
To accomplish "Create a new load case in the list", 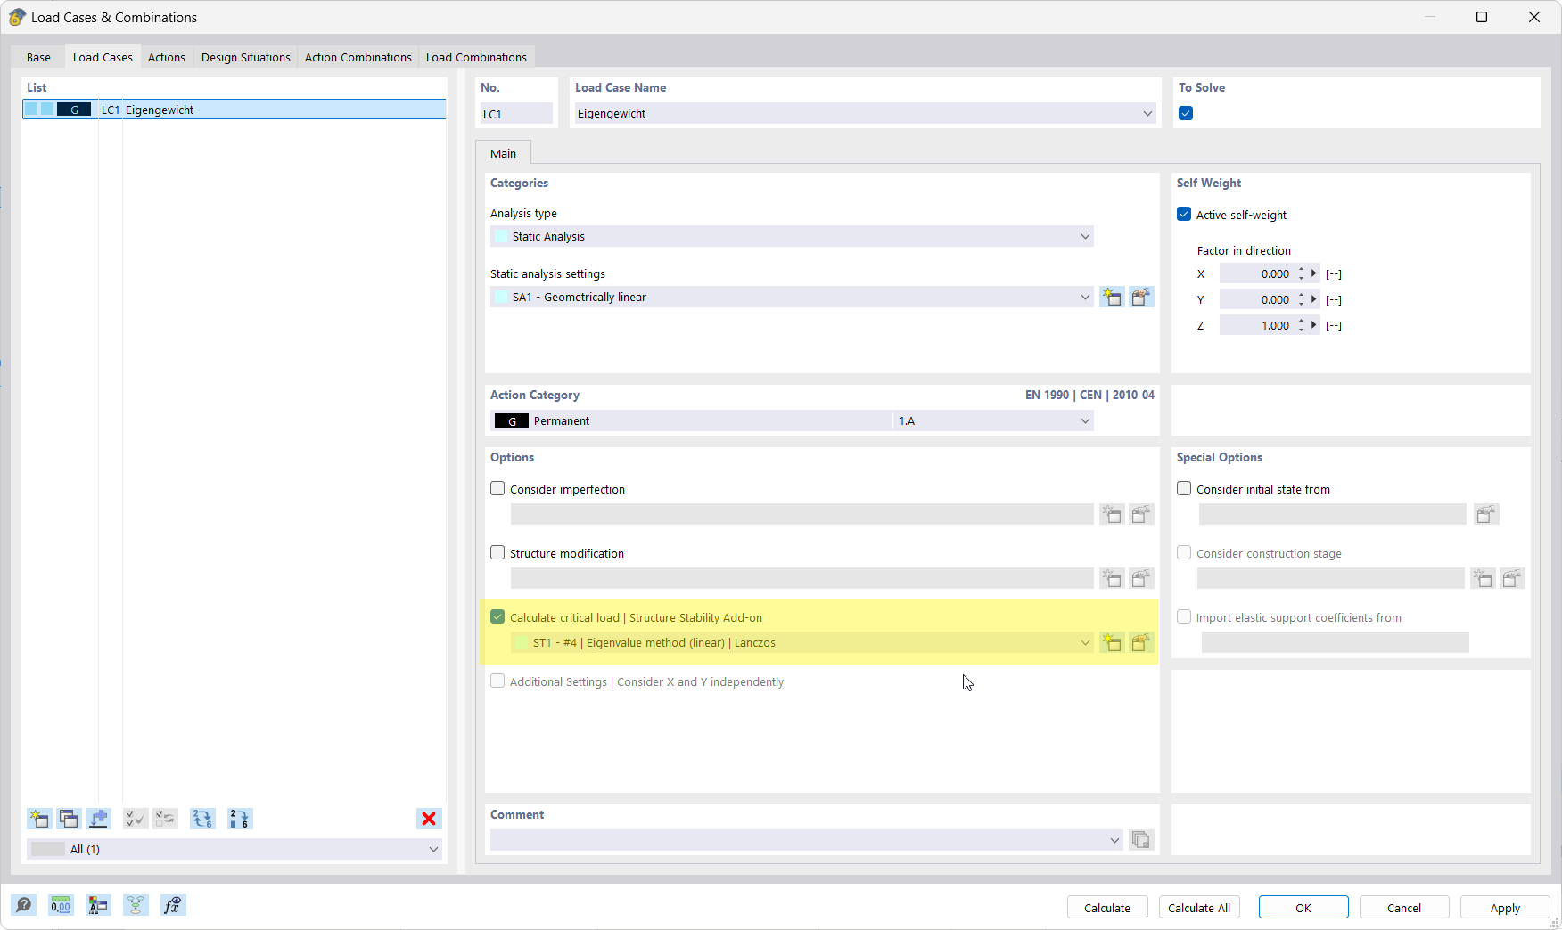I will click(x=38, y=819).
